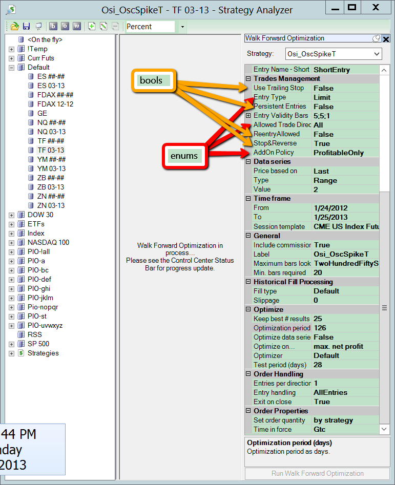The width and height of the screenshot is (395, 485).
Task: Click the Save floppy disk icon
Action: tap(27, 27)
